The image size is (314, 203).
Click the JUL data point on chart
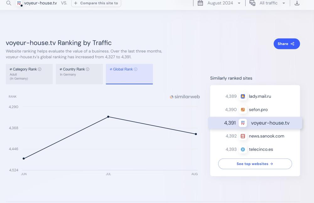108,117
